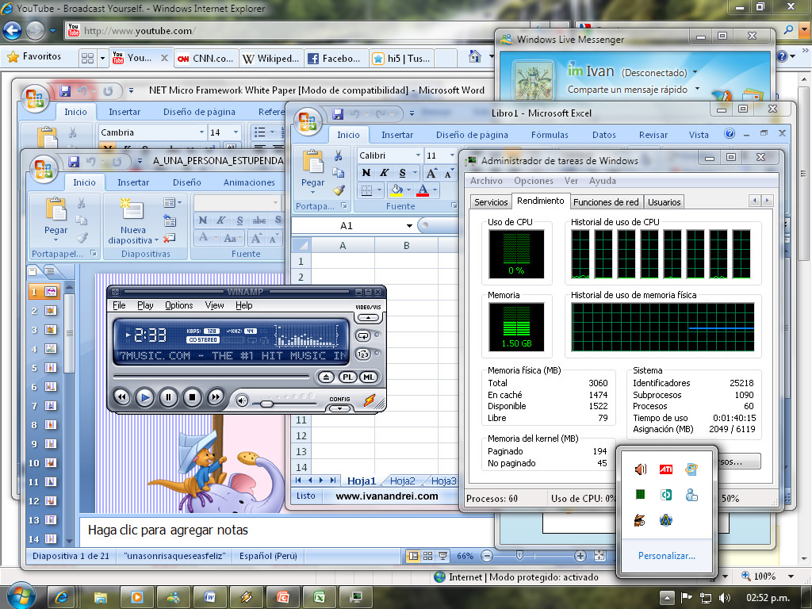Save the Excel workbook via quick access

tap(338, 113)
